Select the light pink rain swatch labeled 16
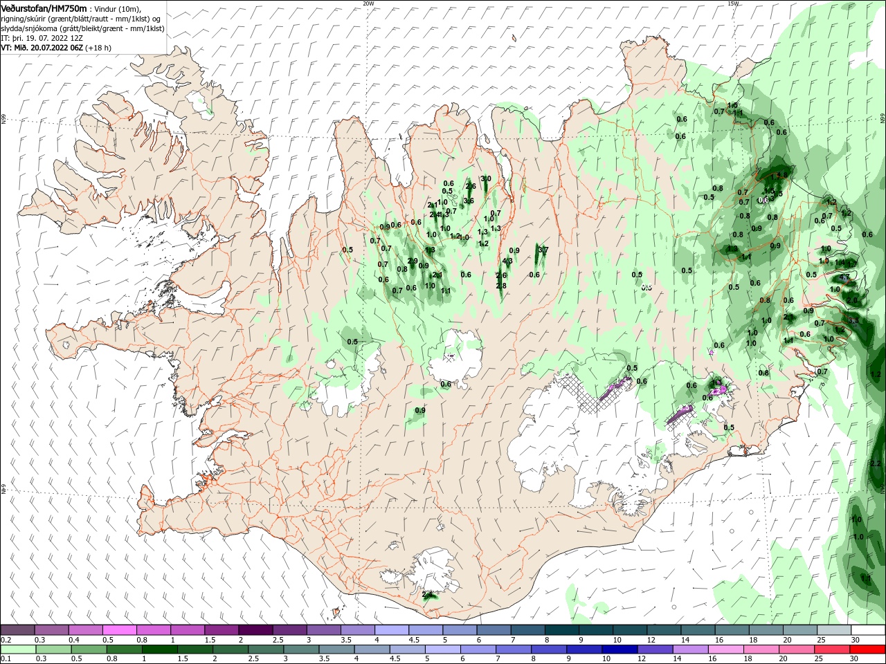The width and height of the screenshot is (886, 664). 725,649
